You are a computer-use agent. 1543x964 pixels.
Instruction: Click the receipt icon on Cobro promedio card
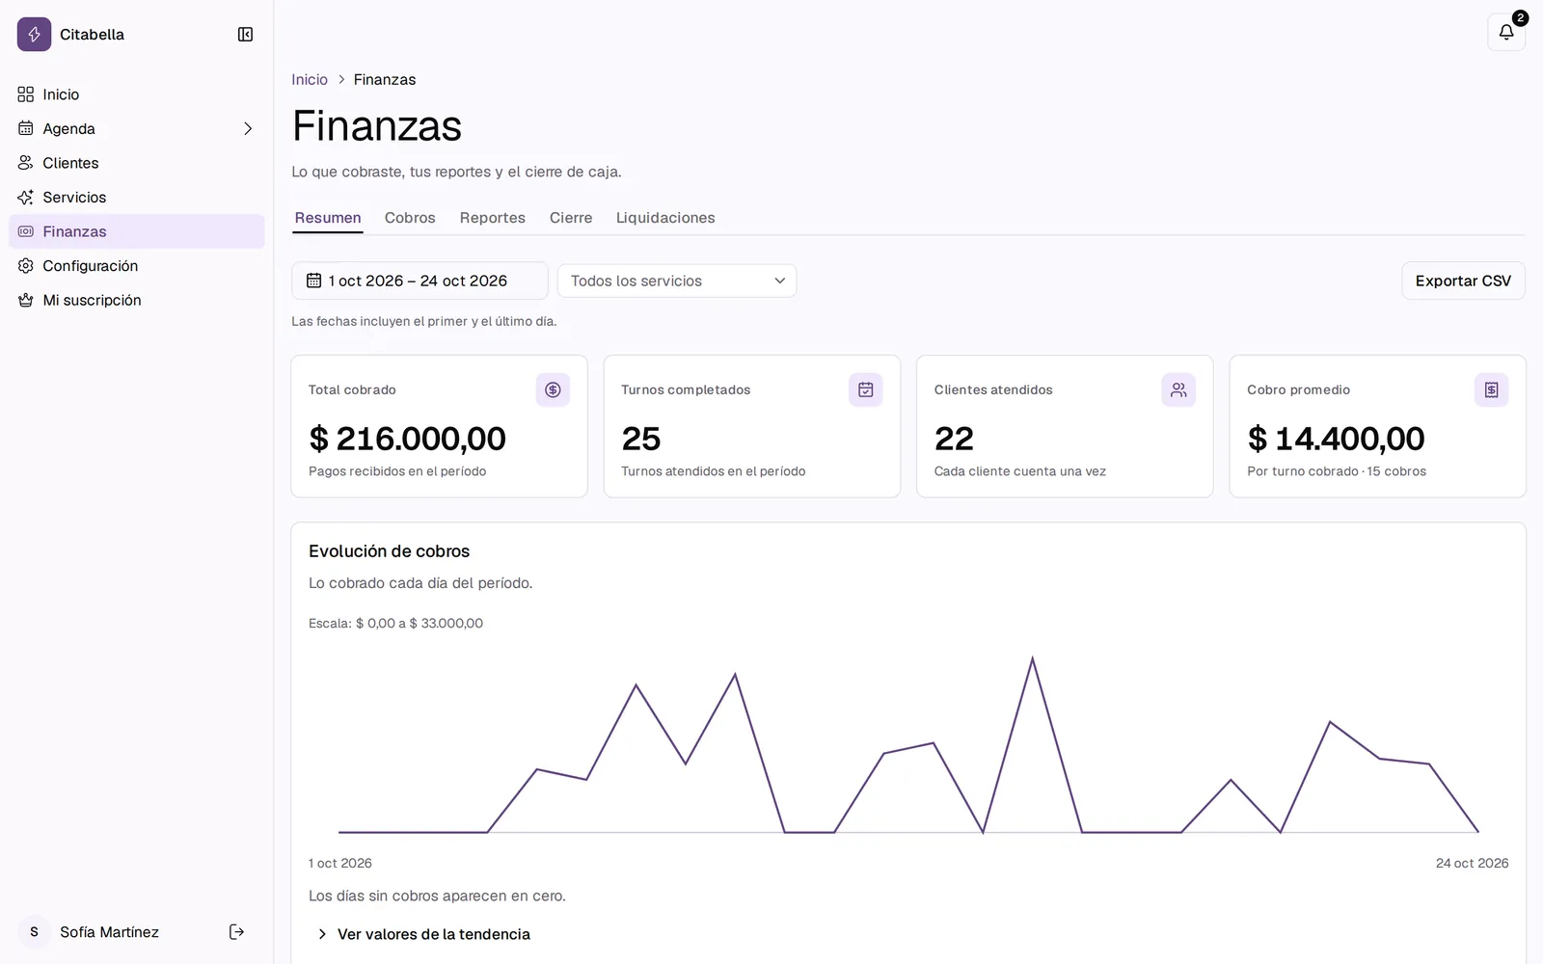(1491, 389)
